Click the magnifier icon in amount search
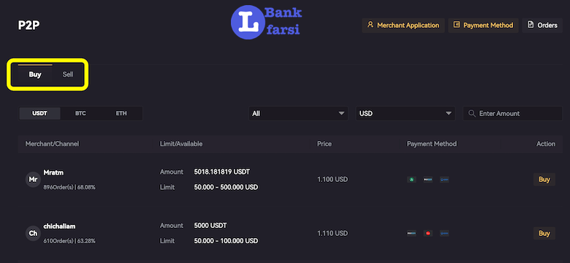570x263 pixels. (472, 113)
